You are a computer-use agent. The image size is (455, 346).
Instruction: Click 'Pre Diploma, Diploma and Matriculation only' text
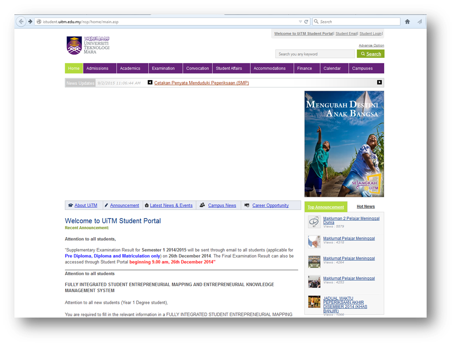(113, 256)
